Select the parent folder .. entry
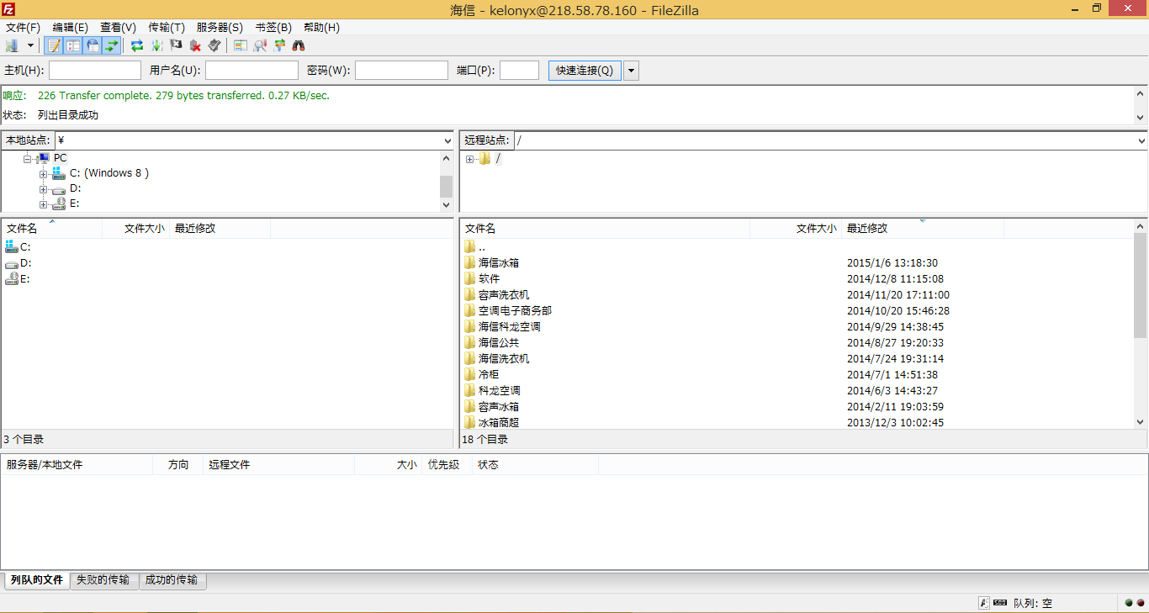Image resolution: width=1149 pixels, height=613 pixels. pyautogui.click(x=475, y=246)
